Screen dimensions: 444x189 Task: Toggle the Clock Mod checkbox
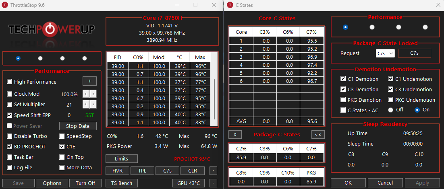(x=10, y=94)
